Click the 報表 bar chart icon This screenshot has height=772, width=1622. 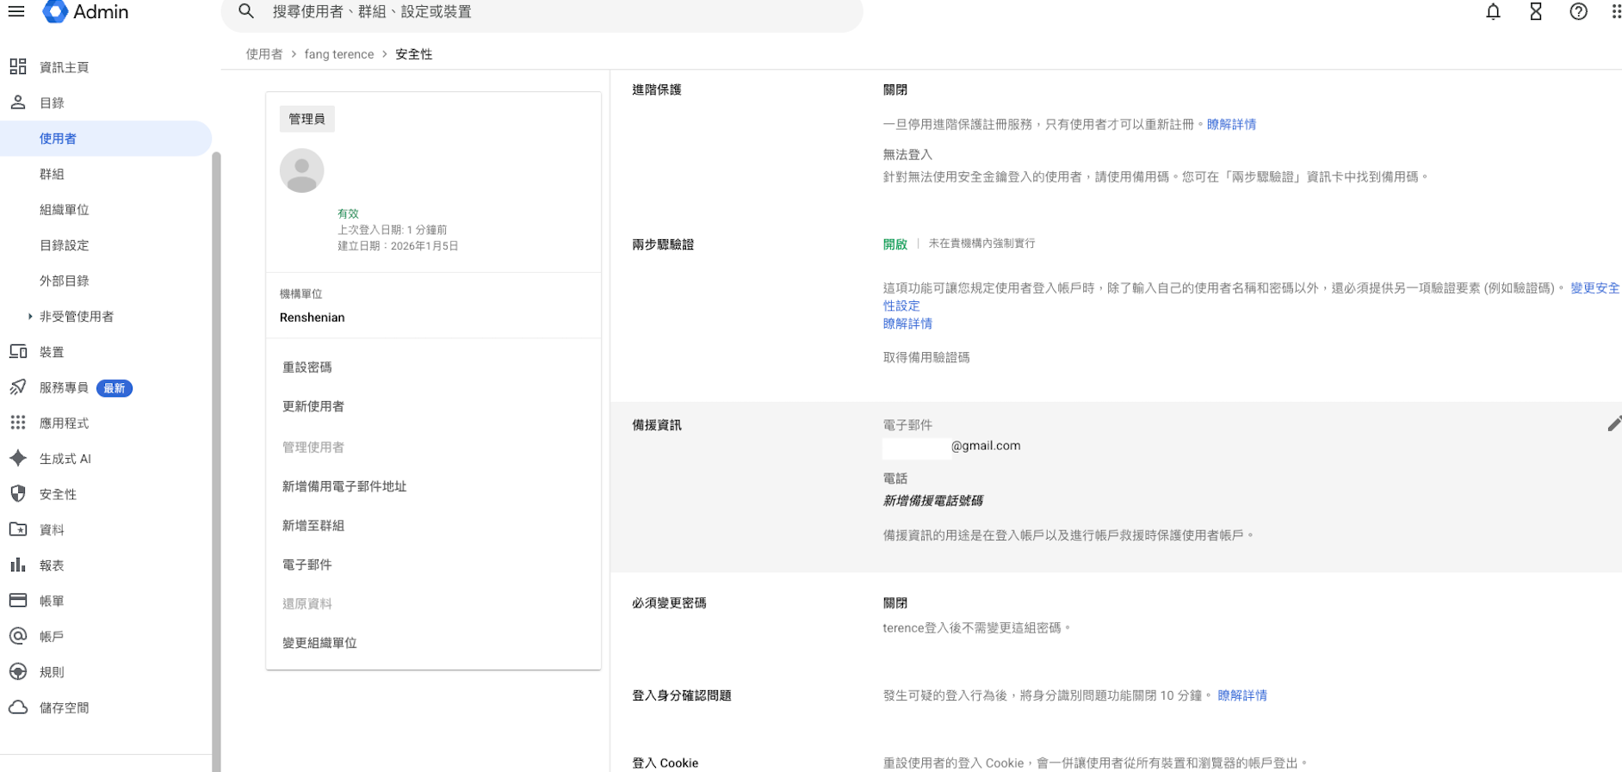tap(18, 565)
